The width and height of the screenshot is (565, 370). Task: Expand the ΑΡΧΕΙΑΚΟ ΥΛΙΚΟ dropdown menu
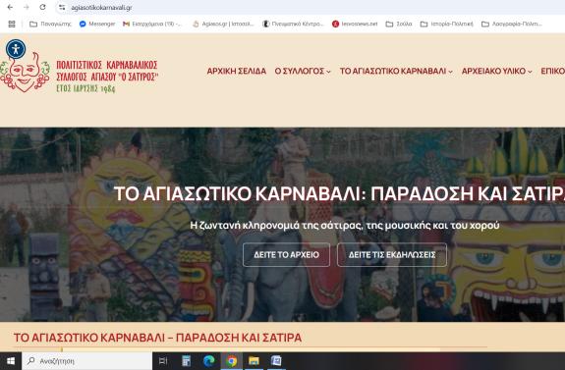[x=496, y=72]
